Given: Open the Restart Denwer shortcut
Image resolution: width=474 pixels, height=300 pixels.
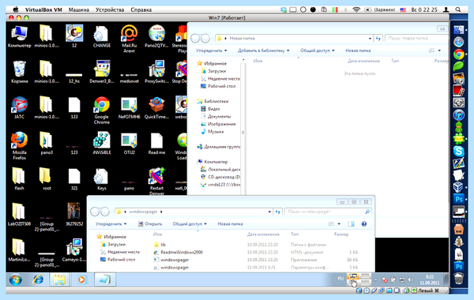Looking at the screenshot, I should (x=156, y=182).
